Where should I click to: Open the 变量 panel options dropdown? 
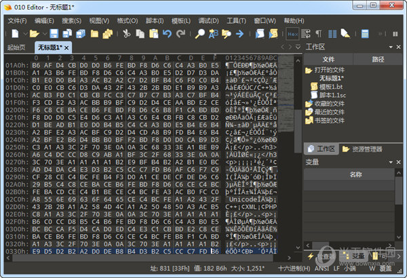click(x=391, y=162)
